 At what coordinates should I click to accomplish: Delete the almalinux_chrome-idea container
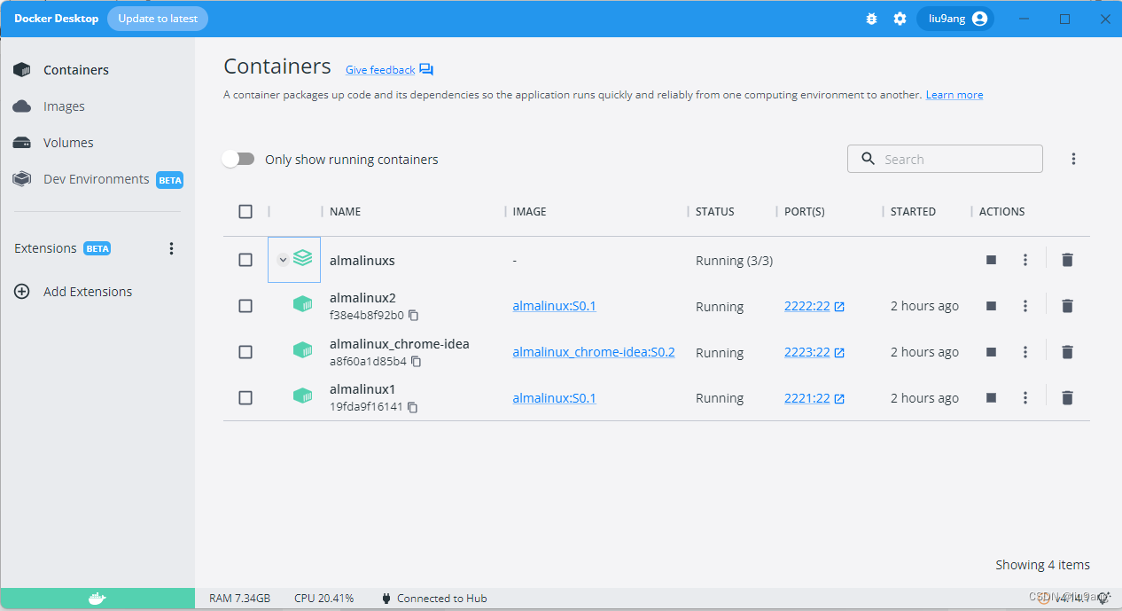point(1067,352)
